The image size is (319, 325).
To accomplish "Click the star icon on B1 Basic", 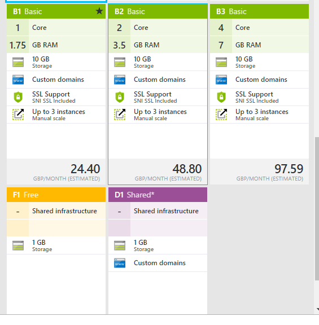I will [x=99, y=11].
